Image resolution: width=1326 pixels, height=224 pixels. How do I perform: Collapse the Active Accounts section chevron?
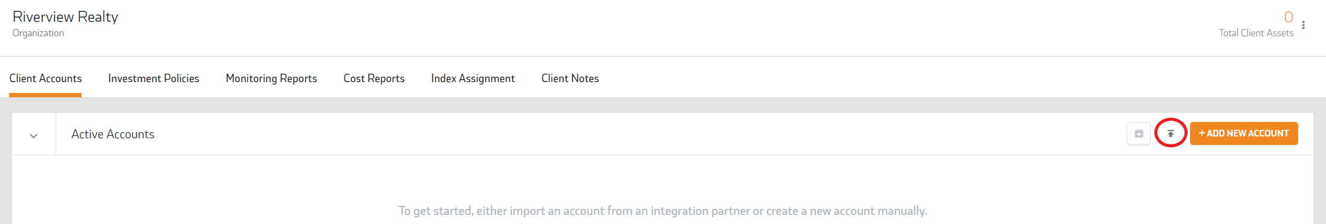point(34,135)
